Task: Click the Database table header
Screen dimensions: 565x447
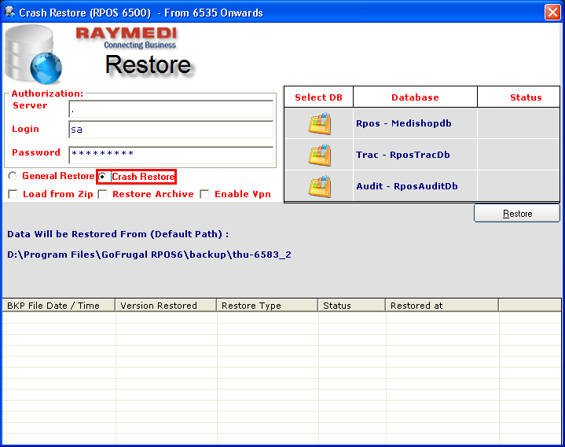Action: pos(415,97)
